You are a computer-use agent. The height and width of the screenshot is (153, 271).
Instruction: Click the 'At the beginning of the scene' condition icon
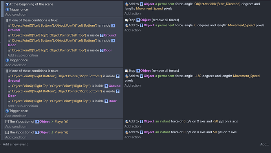pos(7,4)
